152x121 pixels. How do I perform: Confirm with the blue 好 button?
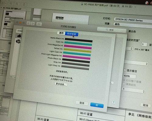(97, 105)
